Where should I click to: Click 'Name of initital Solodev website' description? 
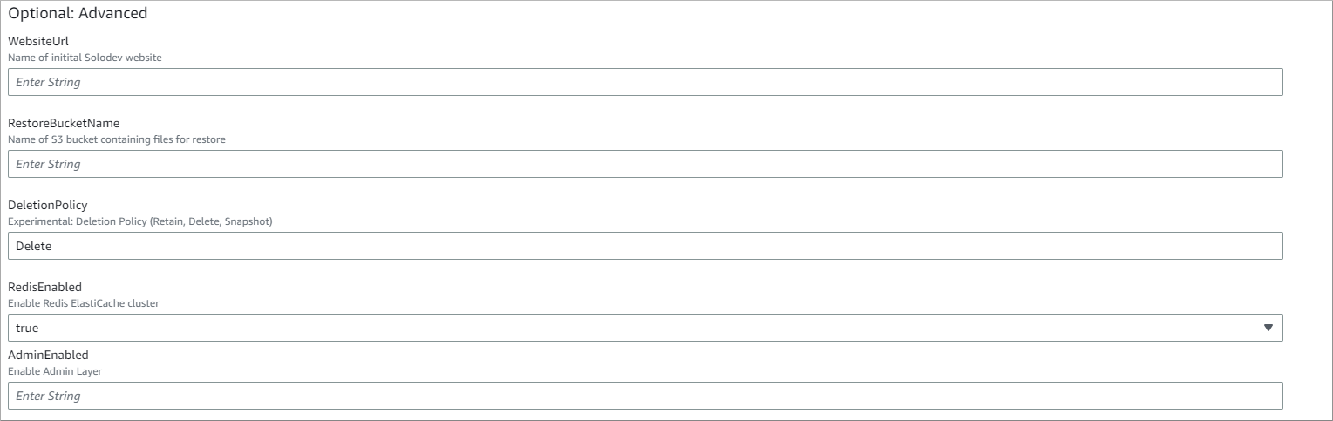85,58
